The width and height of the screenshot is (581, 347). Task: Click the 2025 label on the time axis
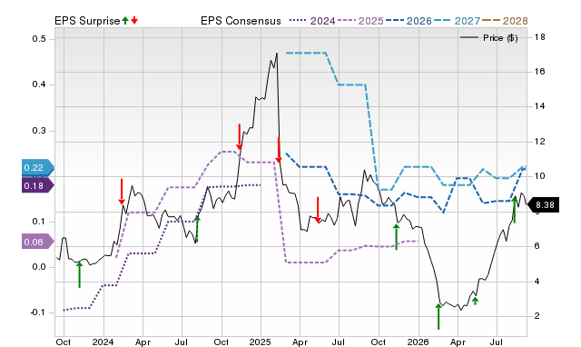coord(261,342)
